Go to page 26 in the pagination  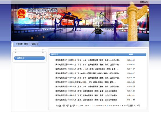122,106
